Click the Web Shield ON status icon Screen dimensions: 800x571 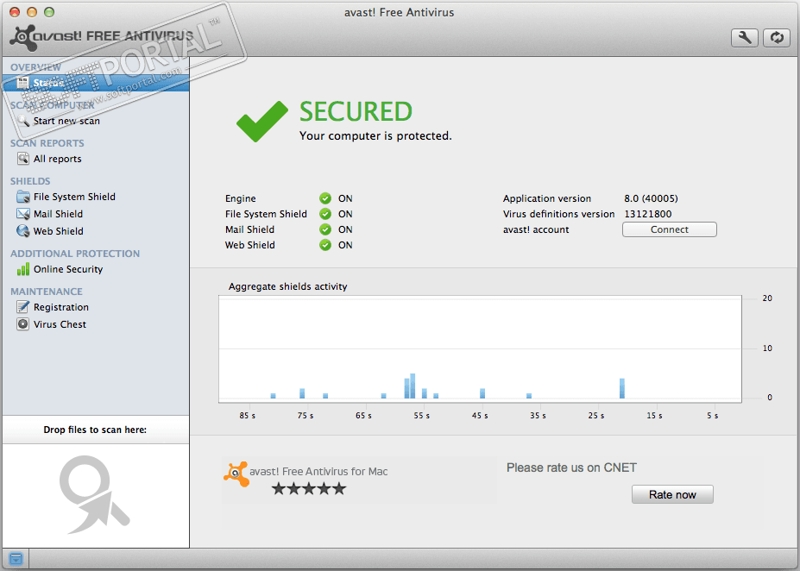325,245
